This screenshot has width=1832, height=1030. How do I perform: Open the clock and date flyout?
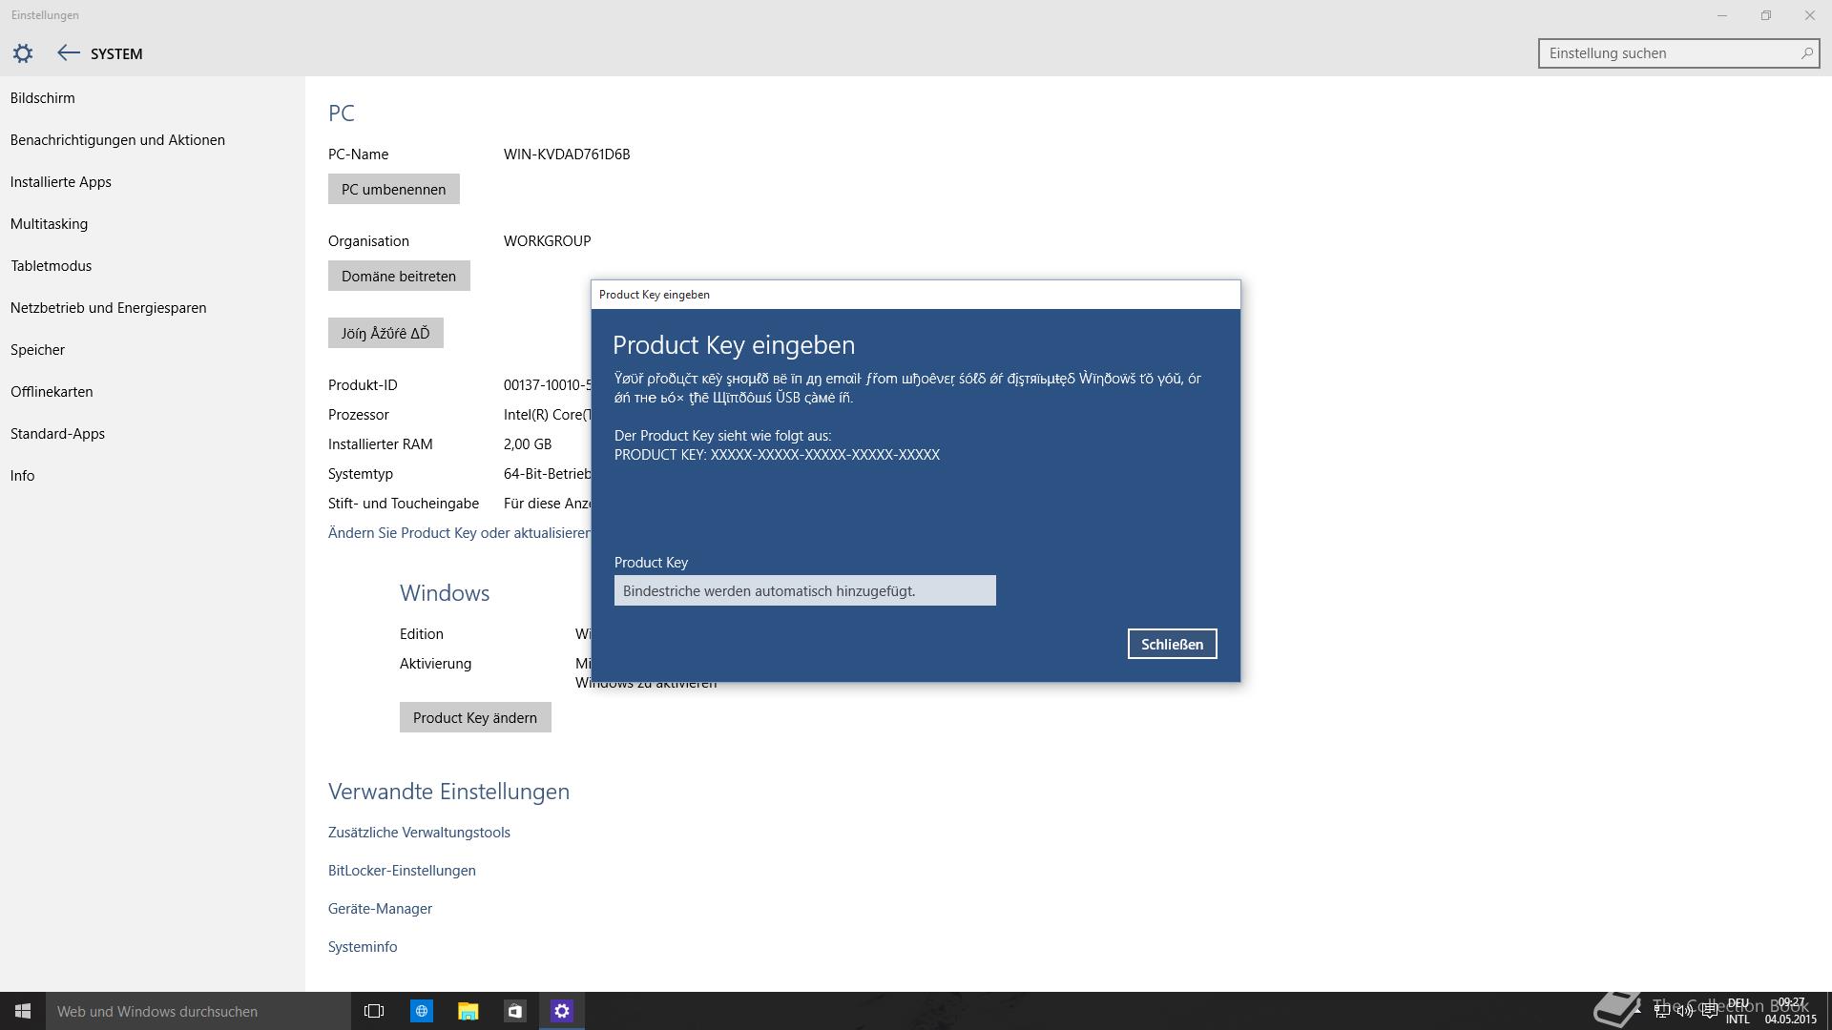click(x=1791, y=1011)
